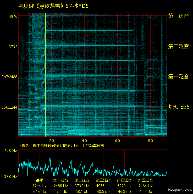Click the yellow caption starting with 下图为上图中
Viewport: 193px width, 194px height.
pos(61,146)
